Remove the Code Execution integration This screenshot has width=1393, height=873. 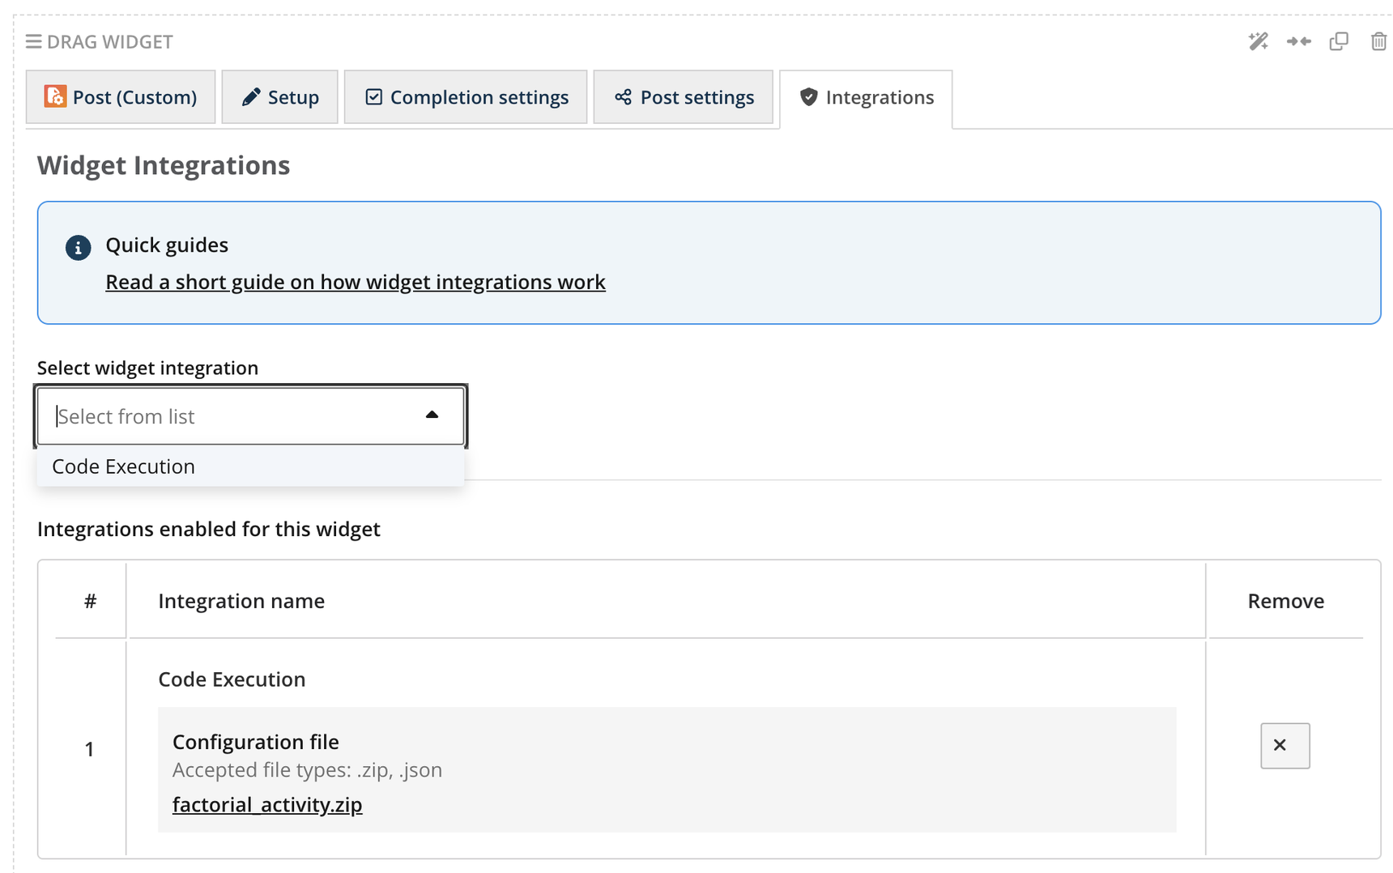pyautogui.click(x=1284, y=745)
